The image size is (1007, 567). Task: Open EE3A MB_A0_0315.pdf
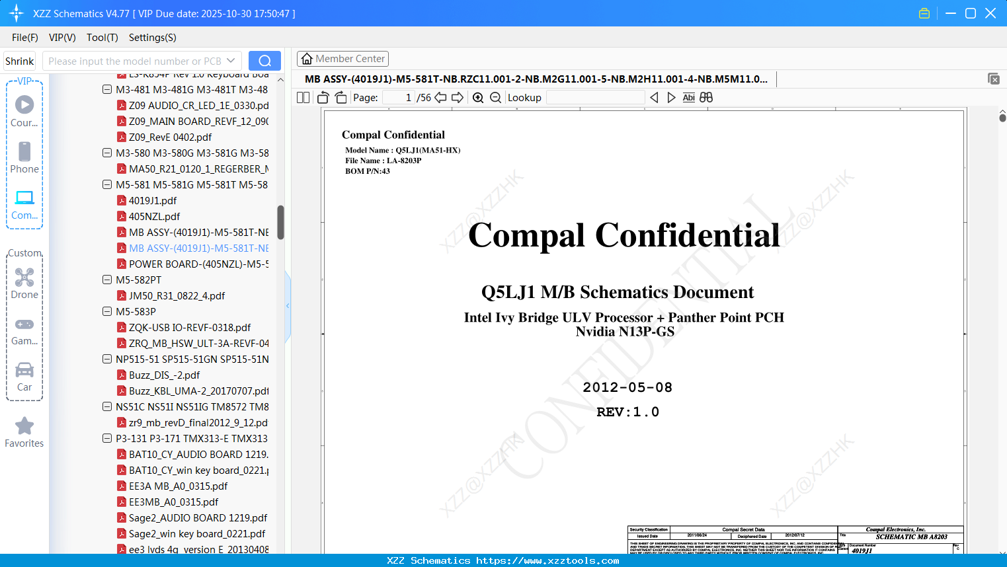click(x=173, y=486)
